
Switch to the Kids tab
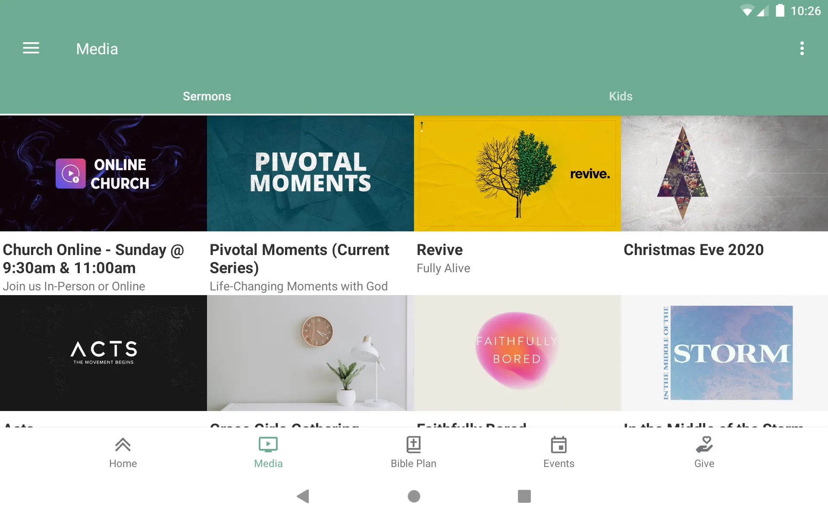(621, 96)
